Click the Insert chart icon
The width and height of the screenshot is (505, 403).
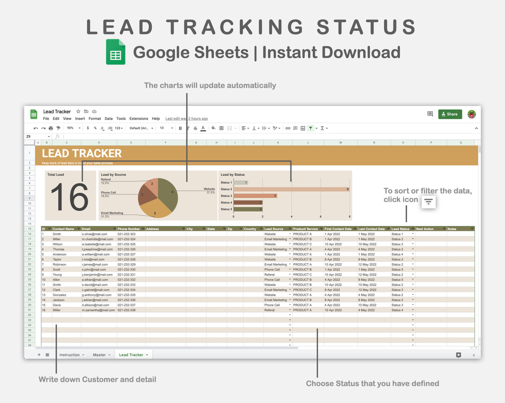click(303, 128)
